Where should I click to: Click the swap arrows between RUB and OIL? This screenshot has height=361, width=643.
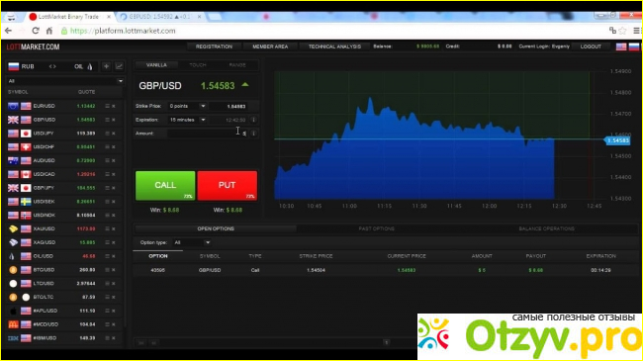pyautogui.click(x=52, y=66)
